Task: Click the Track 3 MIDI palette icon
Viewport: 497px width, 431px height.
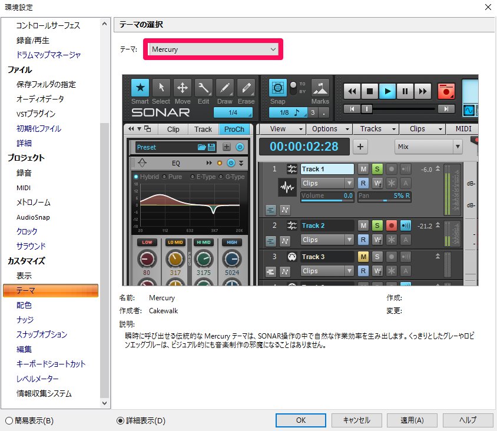Action: pos(292,257)
